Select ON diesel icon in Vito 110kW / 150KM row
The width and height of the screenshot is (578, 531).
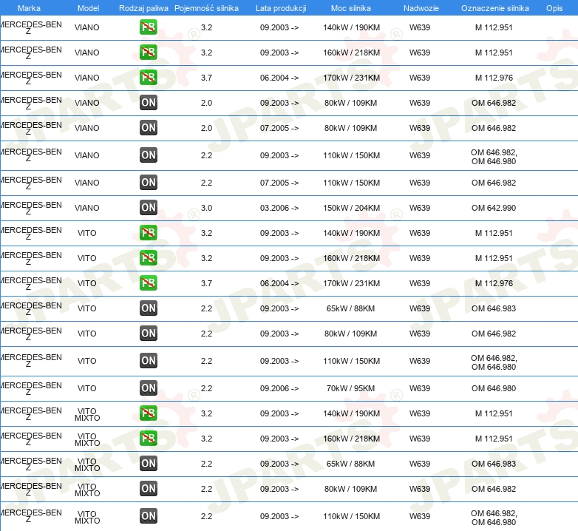pos(148,361)
